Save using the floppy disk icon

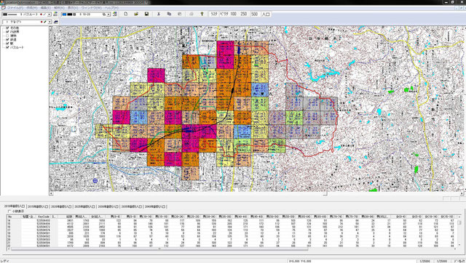pyautogui.click(x=146, y=14)
